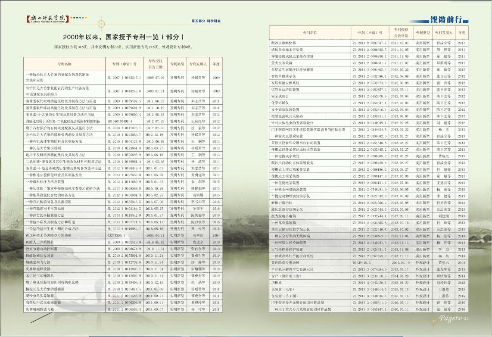Click patent name "黄连种植无公害除草专用地膜"

point(49,235)
